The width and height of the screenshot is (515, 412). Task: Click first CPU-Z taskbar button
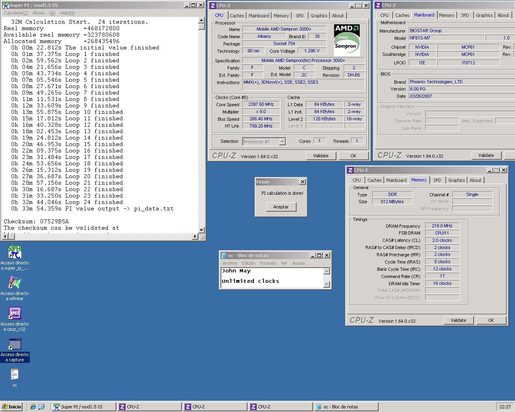(x=149, y=407)
